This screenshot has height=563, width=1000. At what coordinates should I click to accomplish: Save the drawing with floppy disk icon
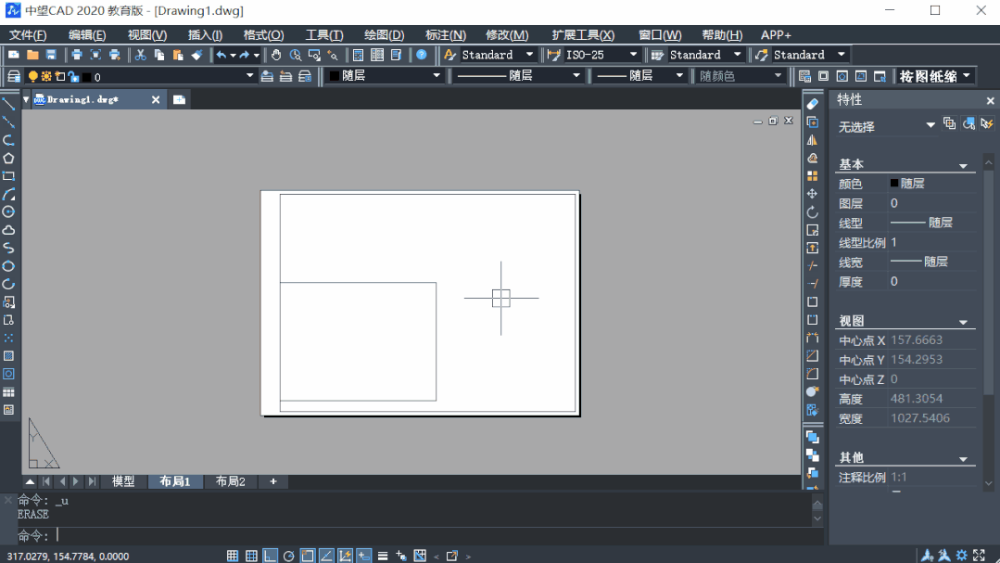point(51,55)
